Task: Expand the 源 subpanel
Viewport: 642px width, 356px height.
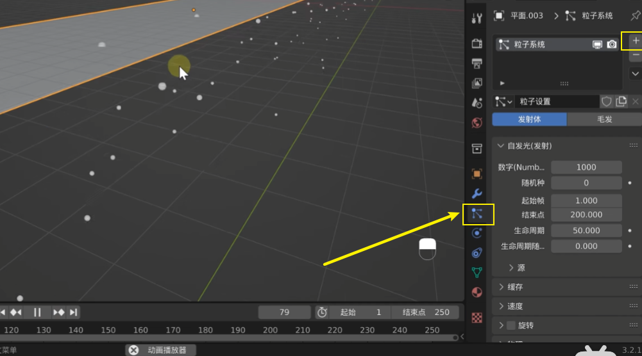Action: click(511, 268)
